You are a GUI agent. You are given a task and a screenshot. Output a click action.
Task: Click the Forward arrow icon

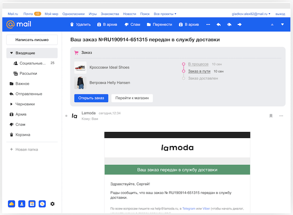pyautogui.click(x=240, y=25)
